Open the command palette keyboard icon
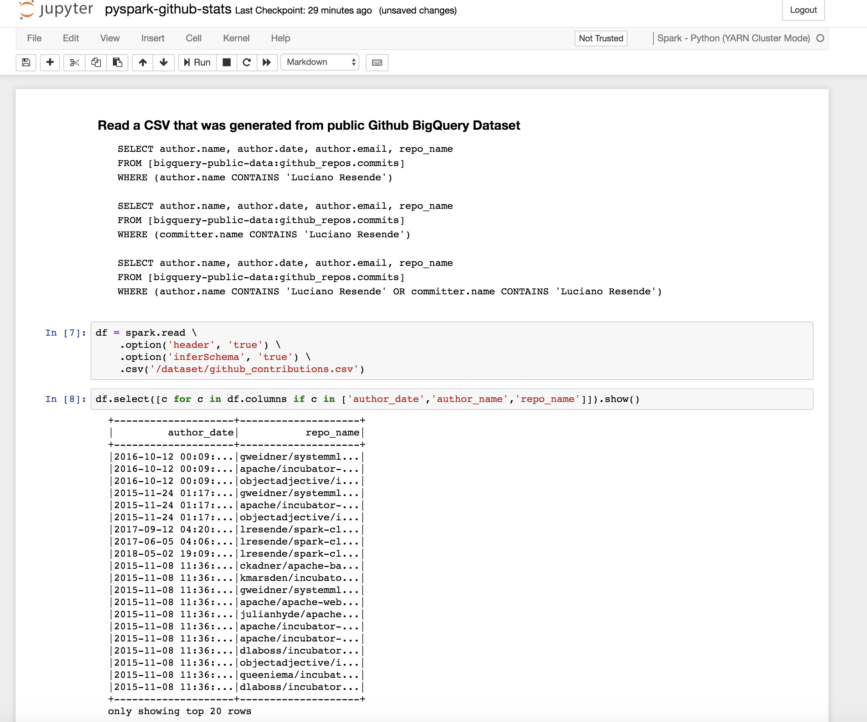Screen dimensions: 867x722 tap(376, 62)
